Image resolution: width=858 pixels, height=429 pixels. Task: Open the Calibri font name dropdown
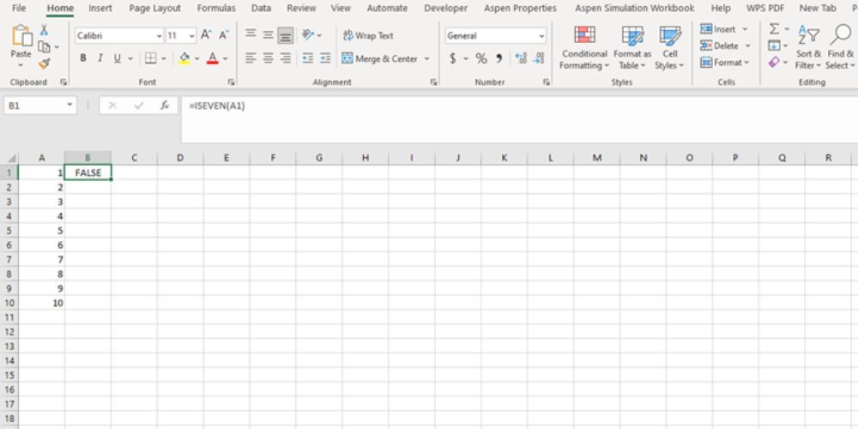(118, 36)
